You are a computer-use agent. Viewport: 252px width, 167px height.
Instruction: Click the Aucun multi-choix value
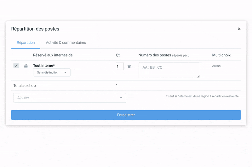(216, 66)
